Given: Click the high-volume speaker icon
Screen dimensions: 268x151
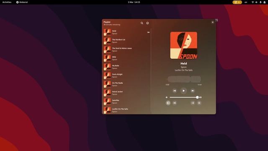Looking at the screenshot, I should 201,97.
